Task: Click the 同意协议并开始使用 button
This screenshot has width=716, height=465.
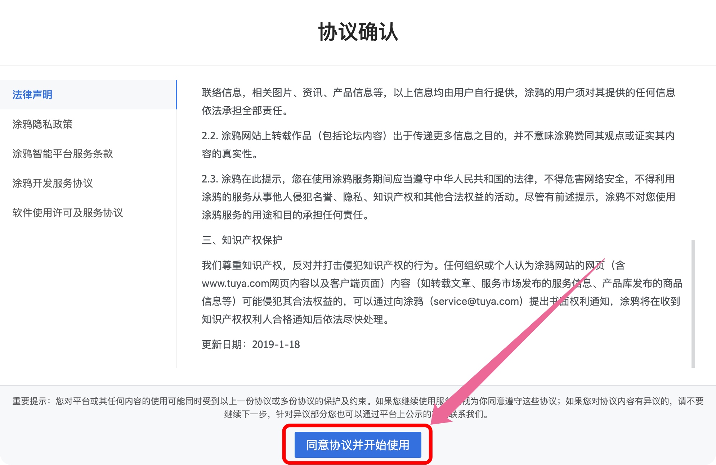Action: (358, 445)
